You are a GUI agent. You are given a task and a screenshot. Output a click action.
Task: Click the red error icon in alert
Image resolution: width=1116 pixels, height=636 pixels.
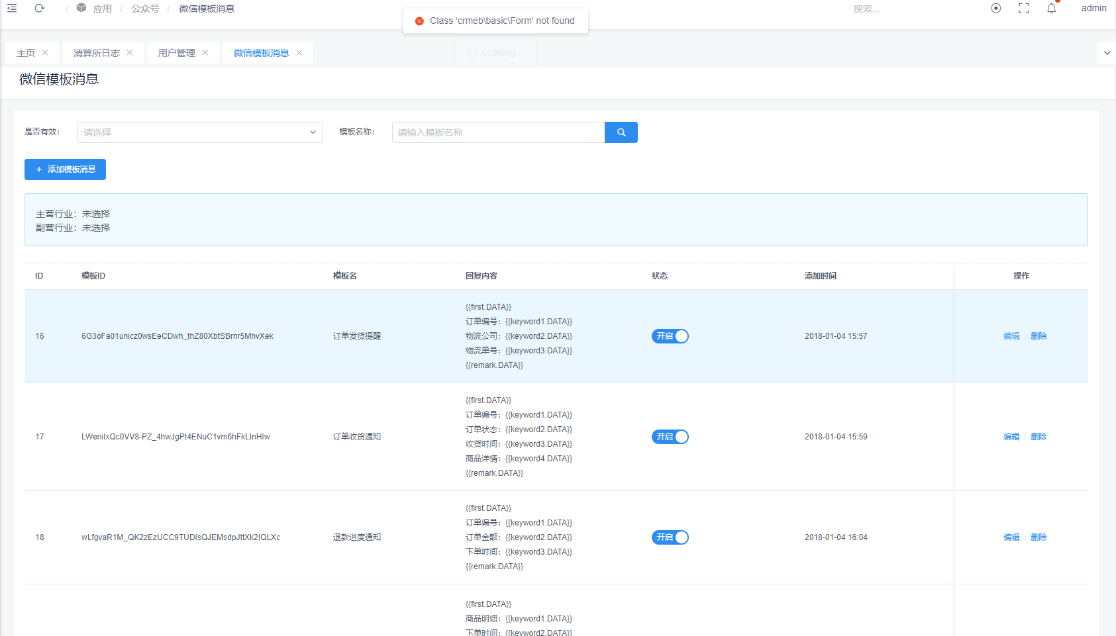click(x=419, y=21)
